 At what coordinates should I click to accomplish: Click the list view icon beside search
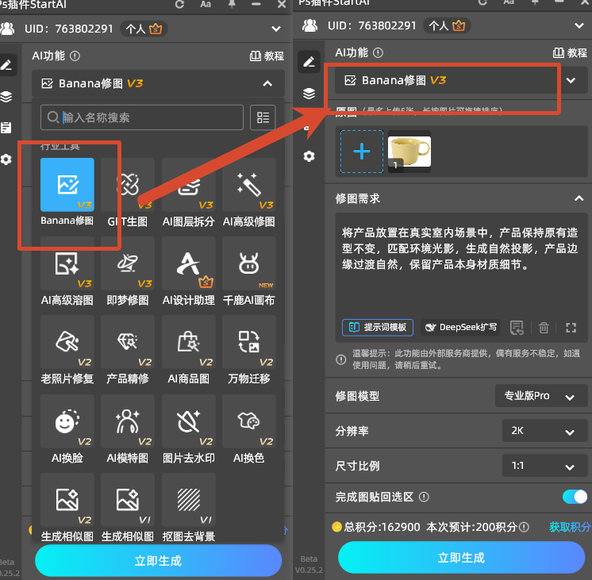point(263,117)
